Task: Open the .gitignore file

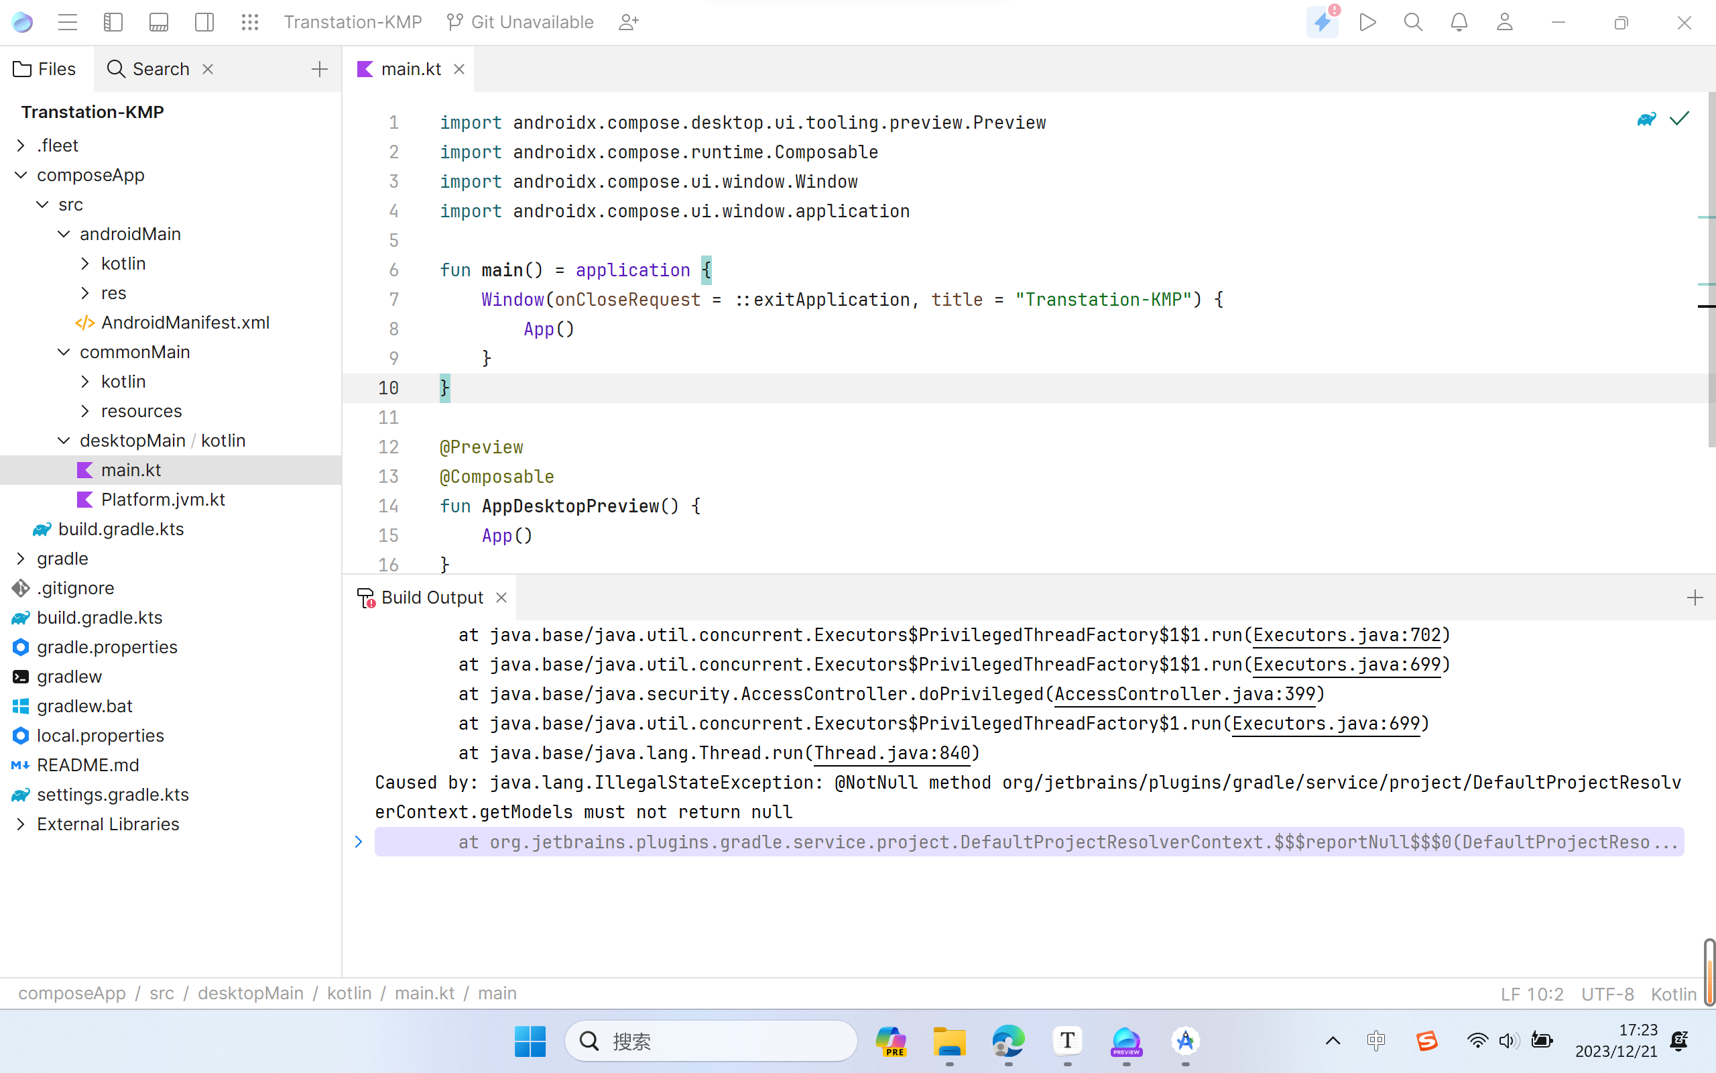Action: 62,588
